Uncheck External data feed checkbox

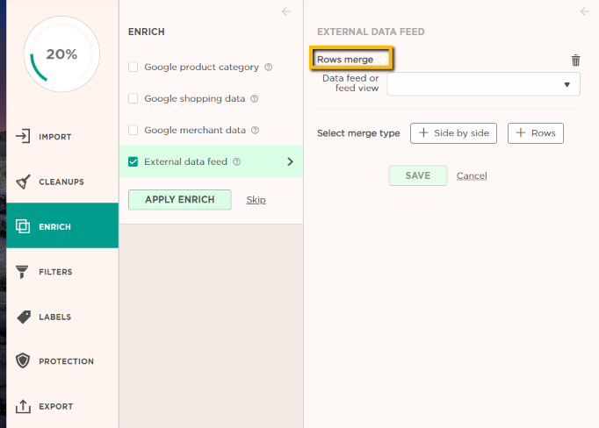(133, 161)
